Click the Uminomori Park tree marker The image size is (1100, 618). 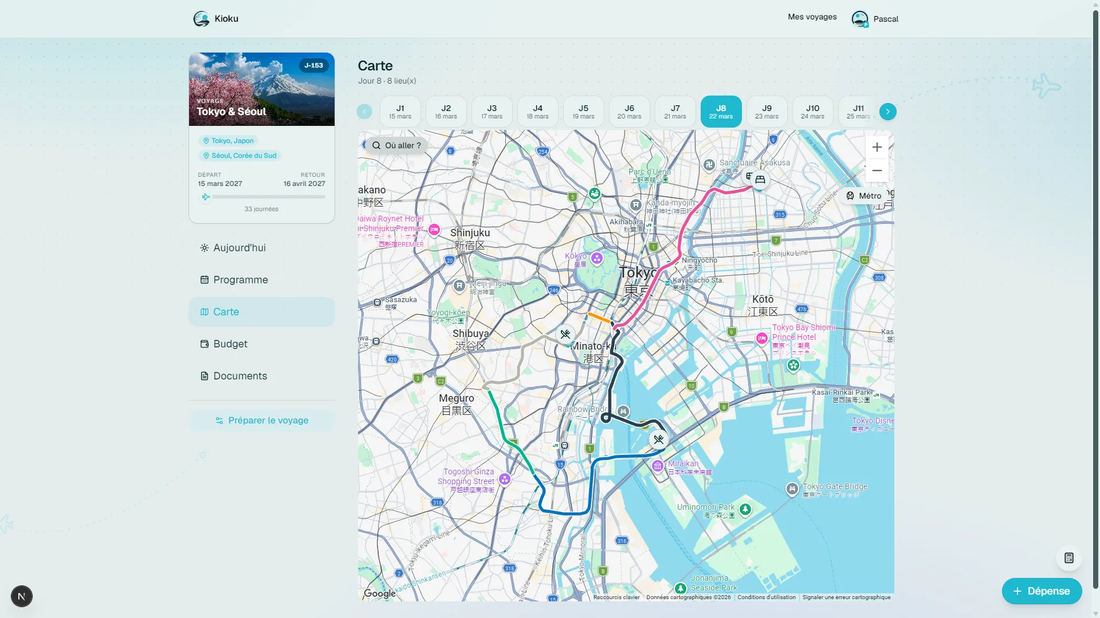(x=745, y=509)
